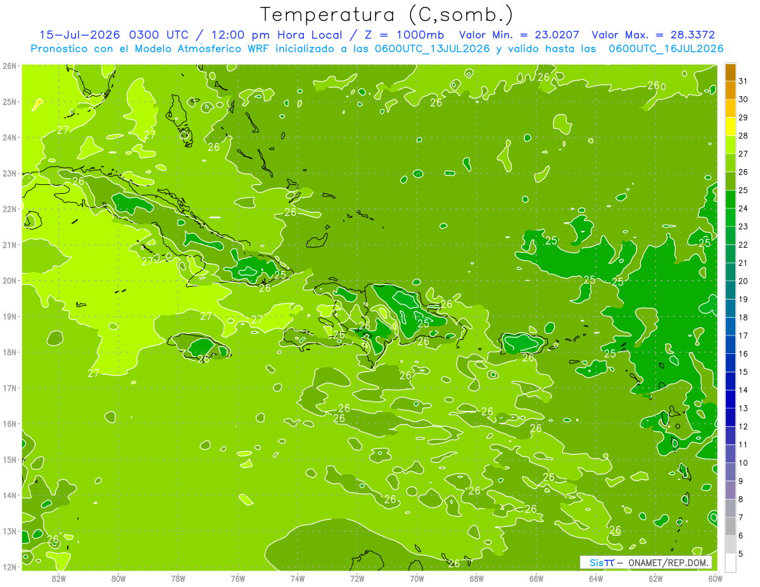This screenshot has height=587, width=760.
Task: Click the longitude label '74W'
Action: [x=297, y=578]
